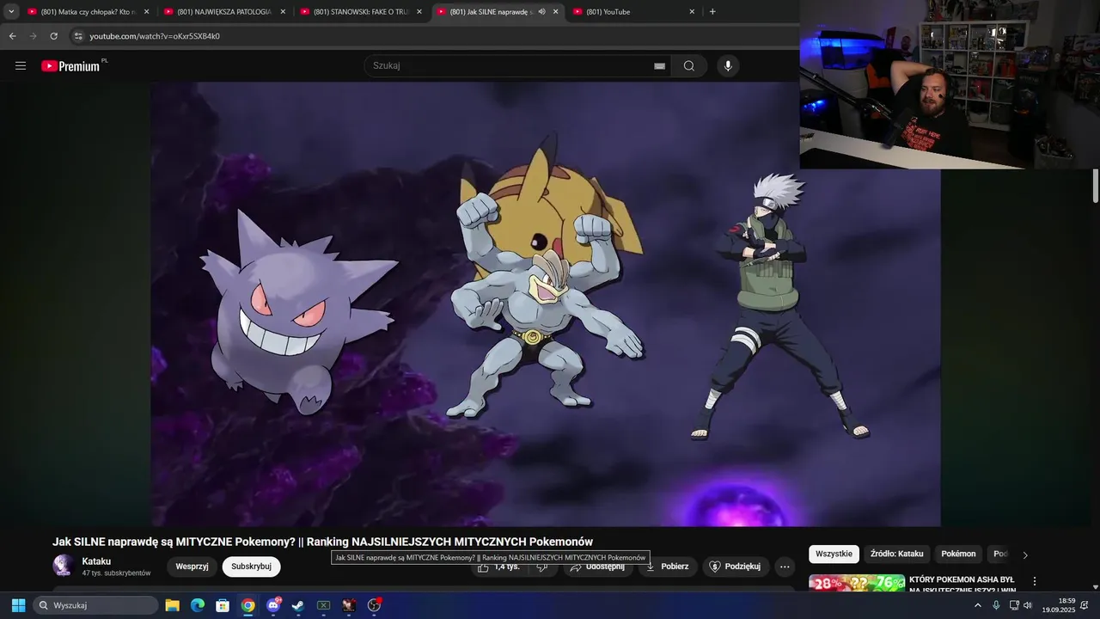Dislike the video with thumbs-down icon

coord(542,567)
